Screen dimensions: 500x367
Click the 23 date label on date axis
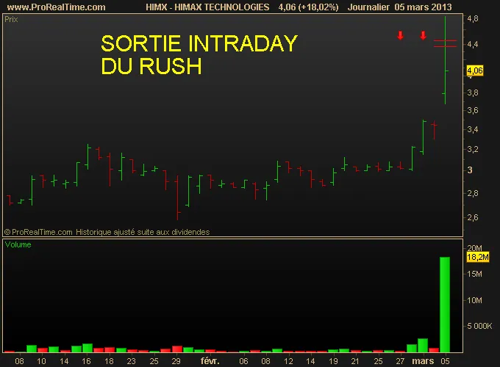point(131,361)
